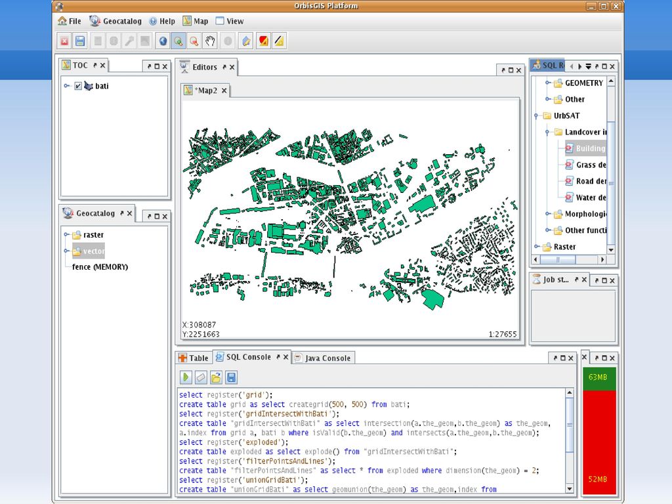Click the Raster folder icon in SQL repository

547,247
